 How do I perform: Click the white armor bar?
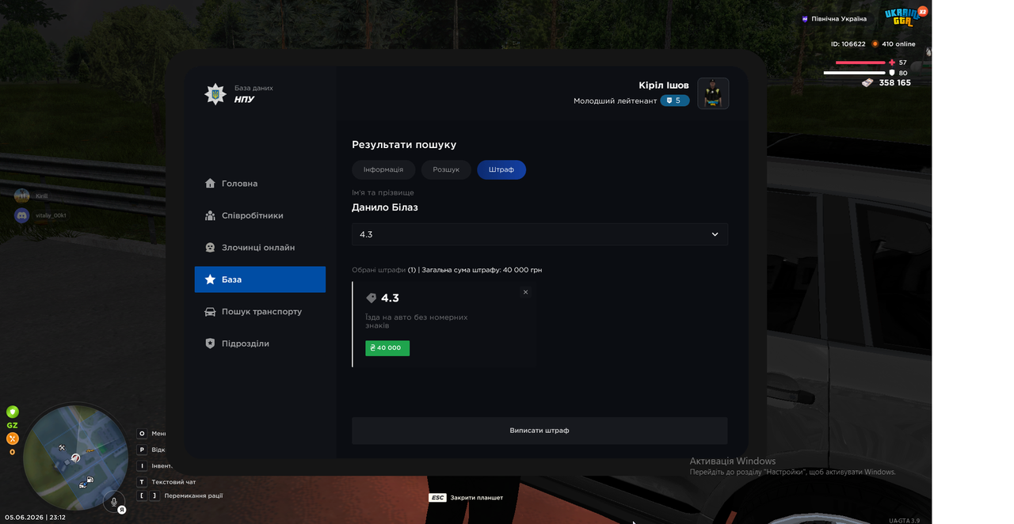pyautogui.click(x=854, y=73)
